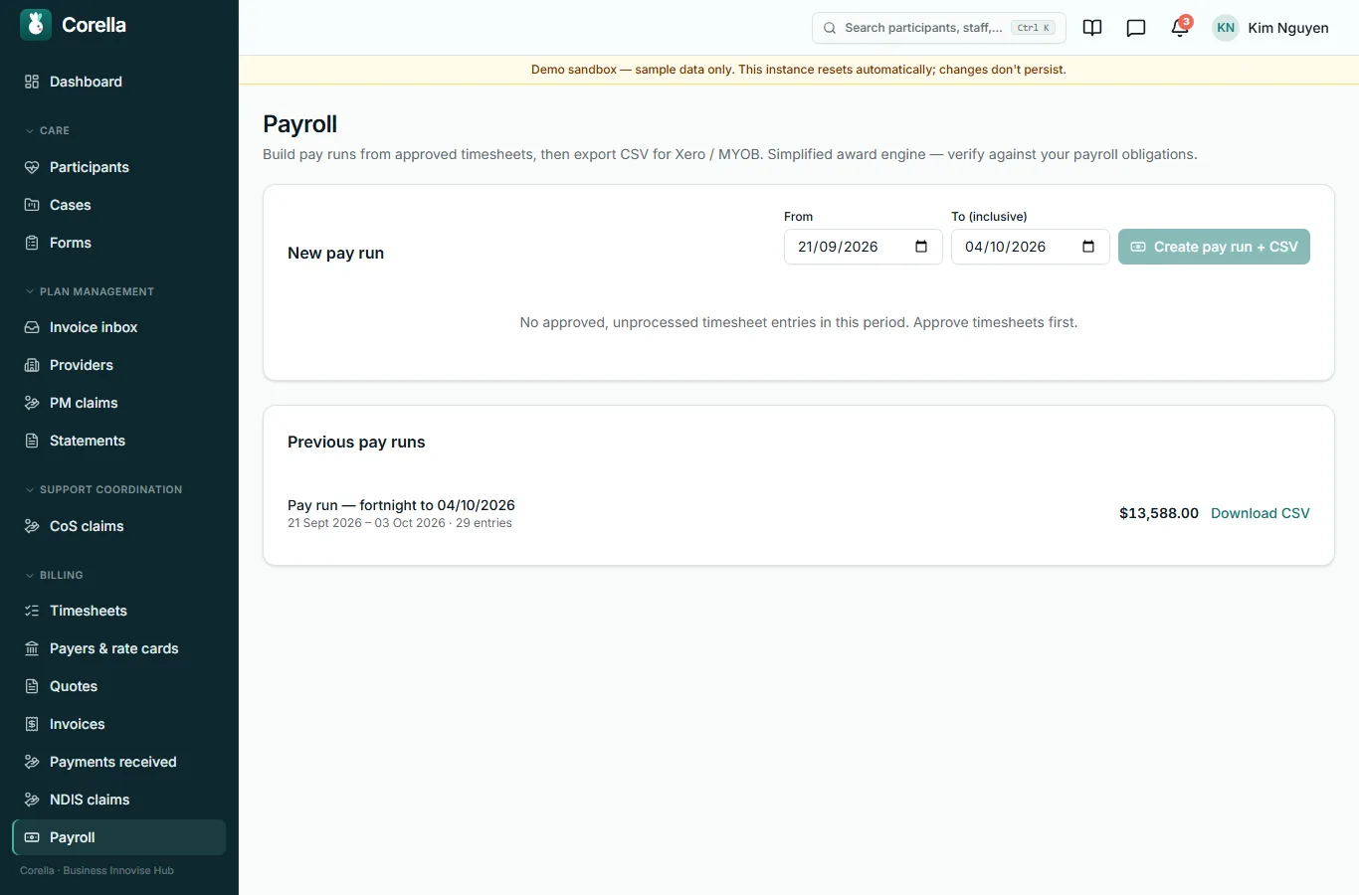This screenshot has height=895, width=1359.
Task: Click the Statements document icon in the sidebar
Action: pyautogui.click(x=32, y=441)
